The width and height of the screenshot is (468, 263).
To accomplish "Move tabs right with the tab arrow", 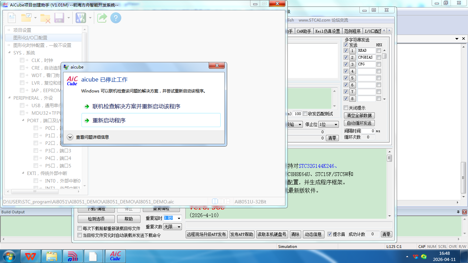I will (x=389, y=31).
